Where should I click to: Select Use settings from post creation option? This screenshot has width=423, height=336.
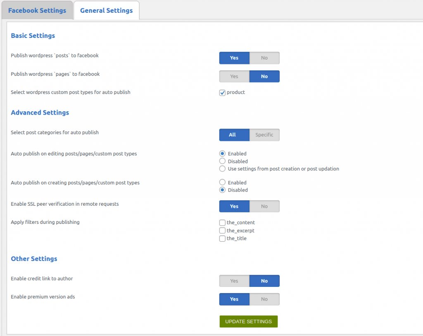[222, 169]
